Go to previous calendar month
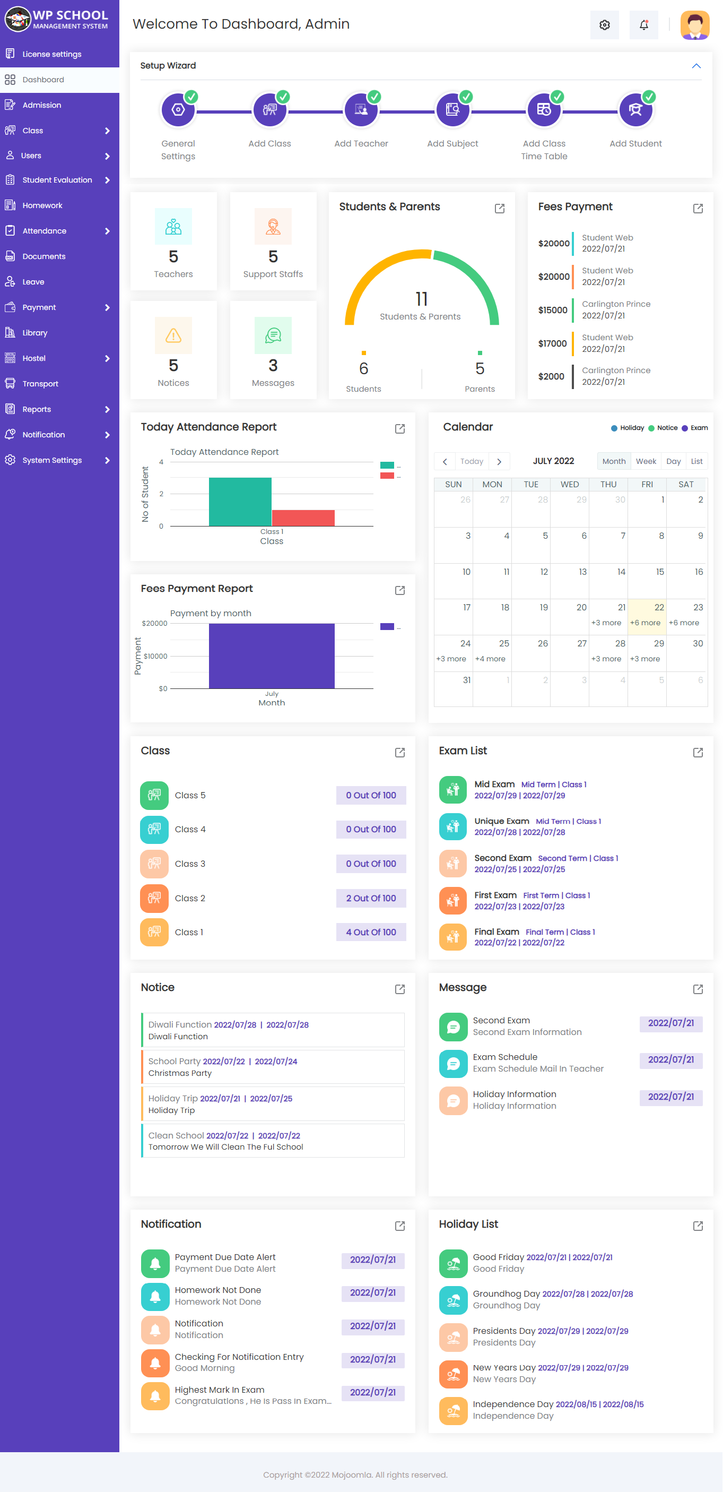723x1492 pixels. click(445, 462)
